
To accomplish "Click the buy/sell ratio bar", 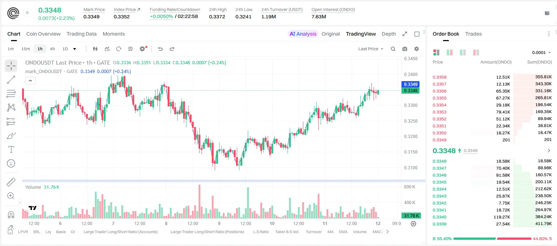I will pyautogui.click(x=492, y=239).
